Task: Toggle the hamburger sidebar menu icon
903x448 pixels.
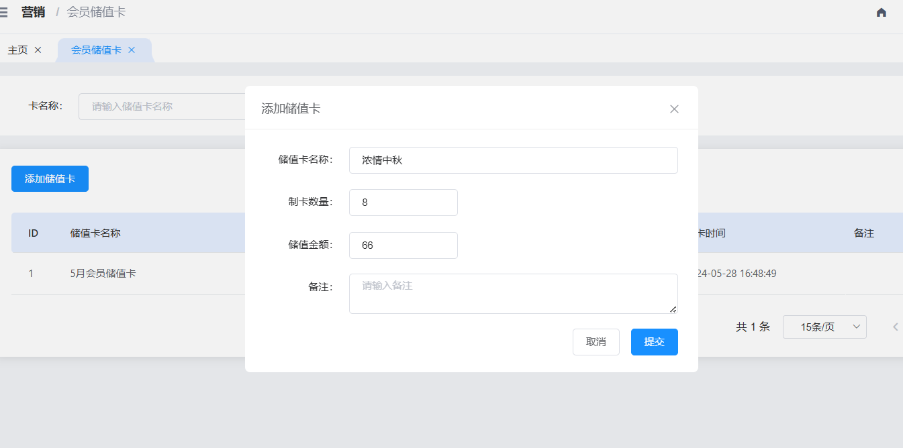Action: click(3, 12)
